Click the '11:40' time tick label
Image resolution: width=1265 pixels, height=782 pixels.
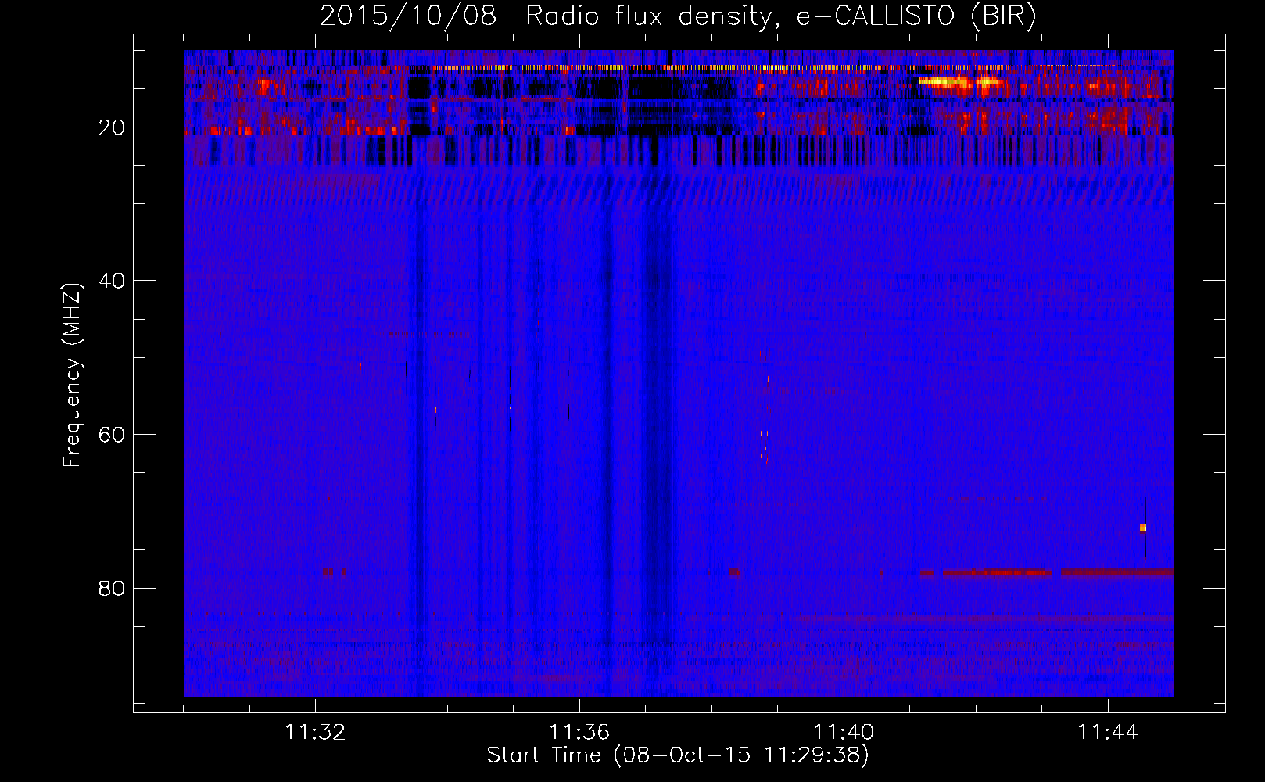[x=844, y=733]
